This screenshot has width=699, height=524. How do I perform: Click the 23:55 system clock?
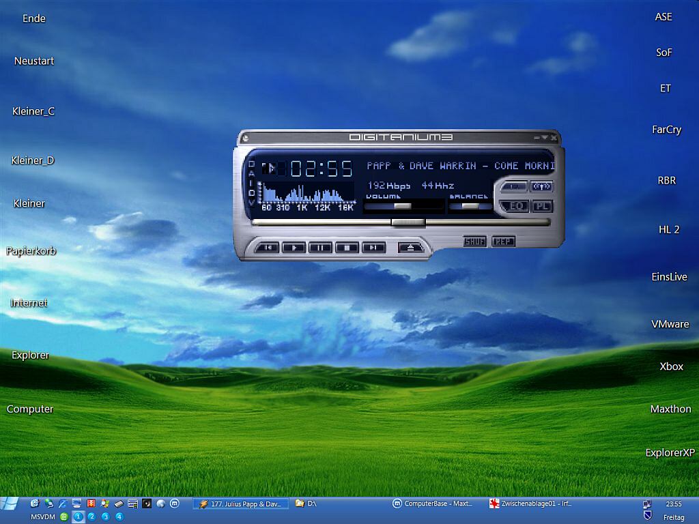click(674, 504)
